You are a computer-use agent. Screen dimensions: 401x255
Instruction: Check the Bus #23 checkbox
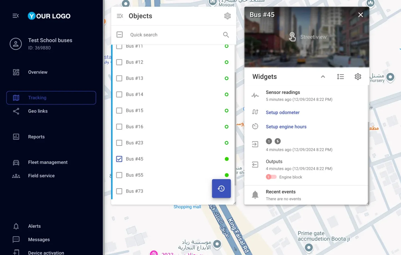pyautogui.click(x=119, y=143)
